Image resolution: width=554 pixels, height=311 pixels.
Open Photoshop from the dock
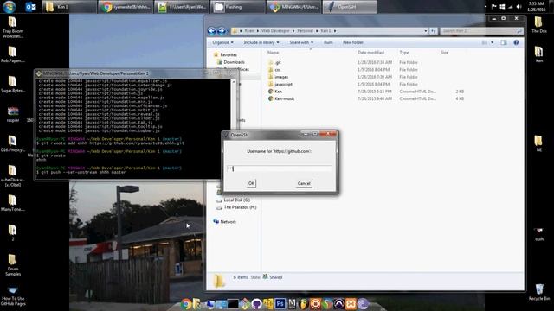pyautogui.click(x=280, y=303)
